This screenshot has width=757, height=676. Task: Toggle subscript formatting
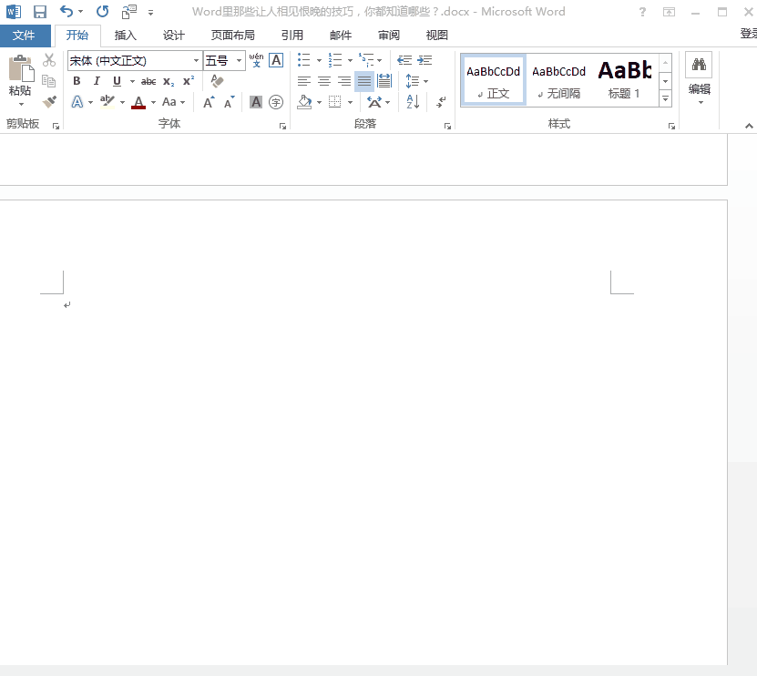coord(169,82)
